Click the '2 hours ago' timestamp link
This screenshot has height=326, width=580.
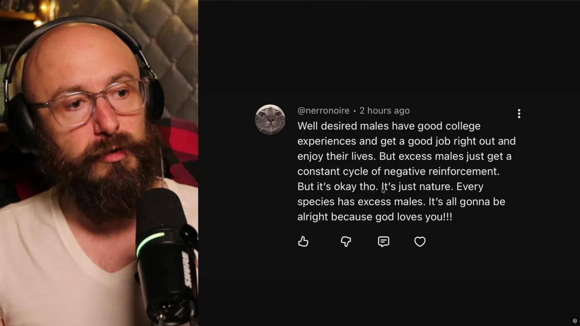click(x=384, y=110)
